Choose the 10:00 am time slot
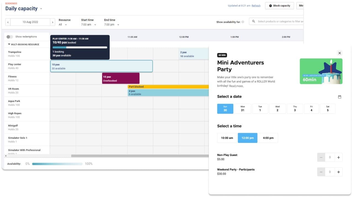 tap(227, 138)
